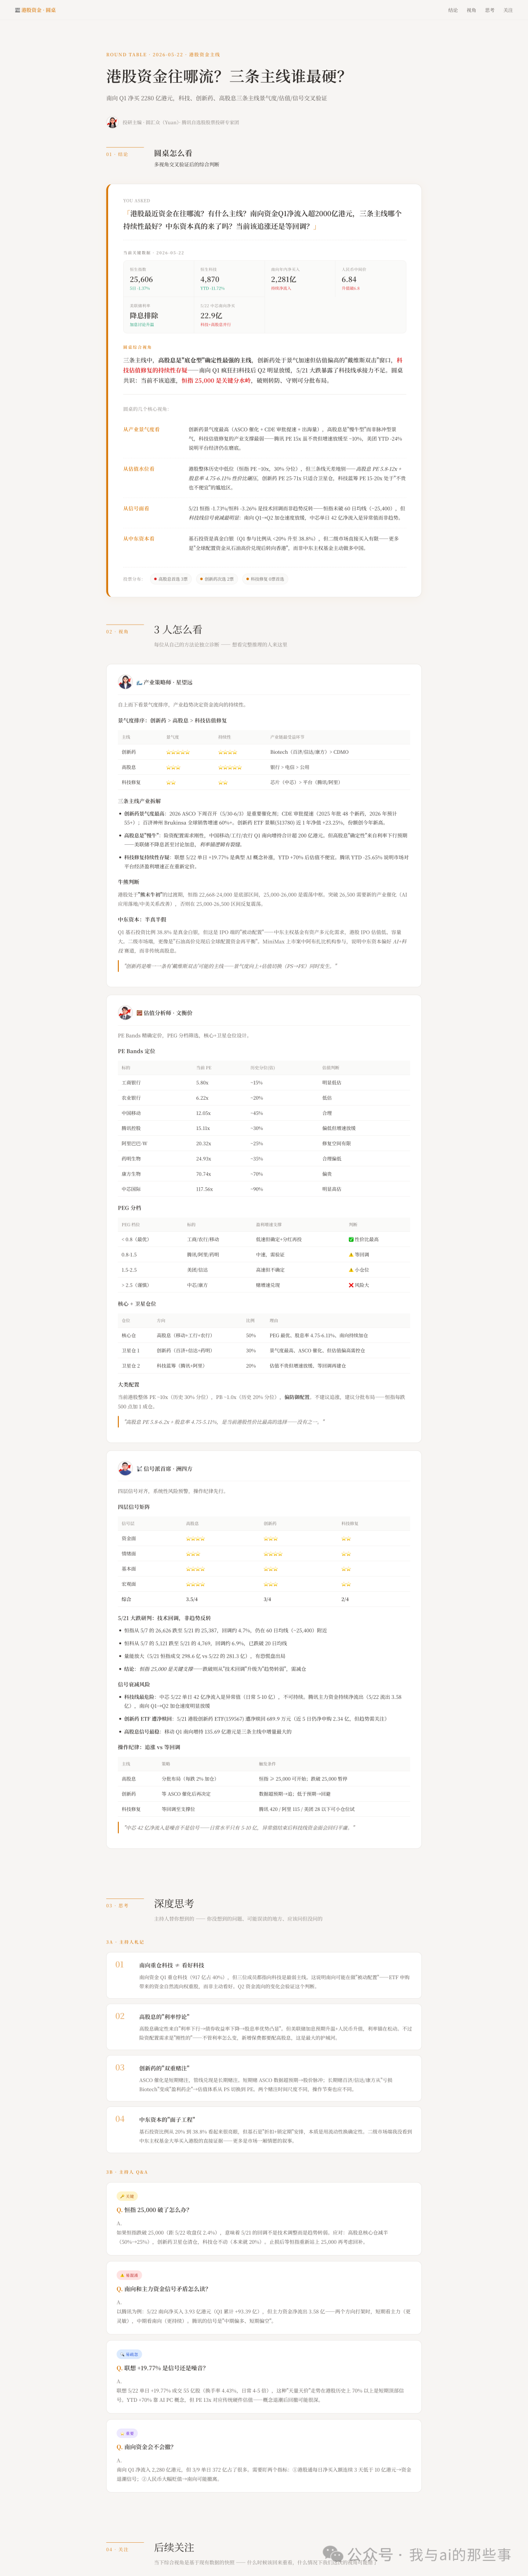The height and width of the screenshot is (2576, 528).
Task: Click the green check icon beside 性价比最高
Action: [x=351, y=1239]
